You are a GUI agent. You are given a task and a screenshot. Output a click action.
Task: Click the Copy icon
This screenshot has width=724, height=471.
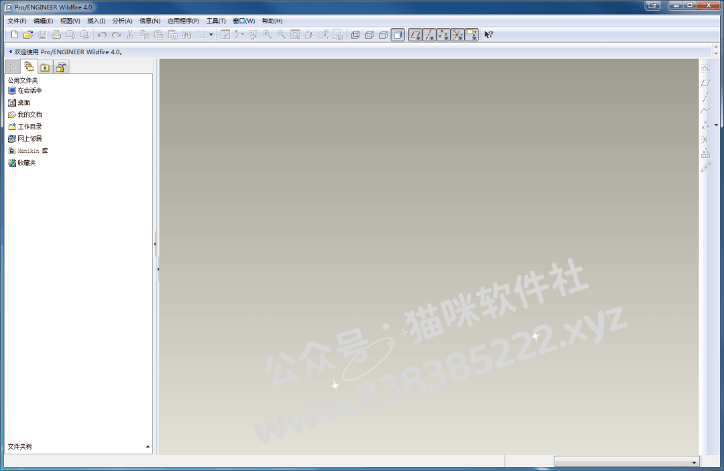click(x=145, y=35)
